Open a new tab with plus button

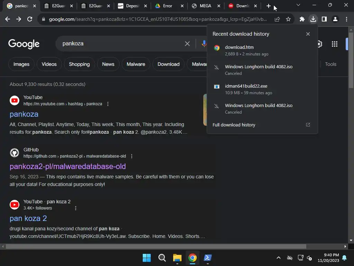coord(268,6)
